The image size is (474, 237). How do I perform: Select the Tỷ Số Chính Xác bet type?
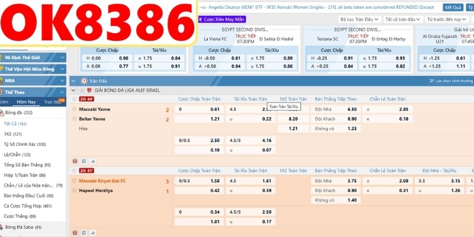(x=25, y=144)
